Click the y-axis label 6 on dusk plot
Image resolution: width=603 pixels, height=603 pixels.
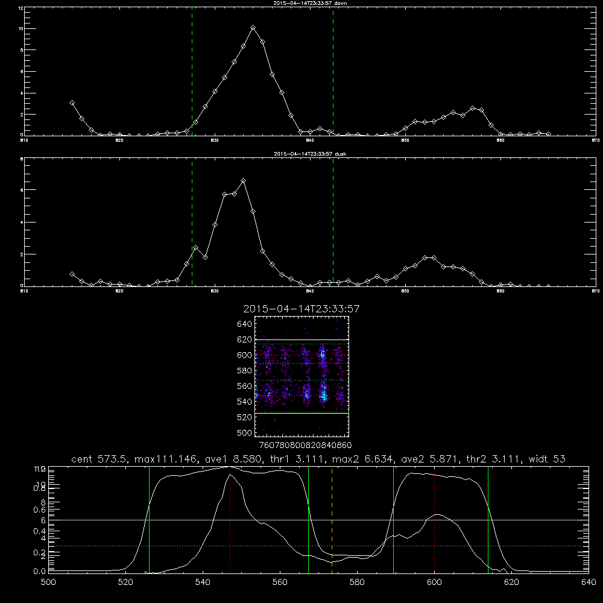(22, 189)
